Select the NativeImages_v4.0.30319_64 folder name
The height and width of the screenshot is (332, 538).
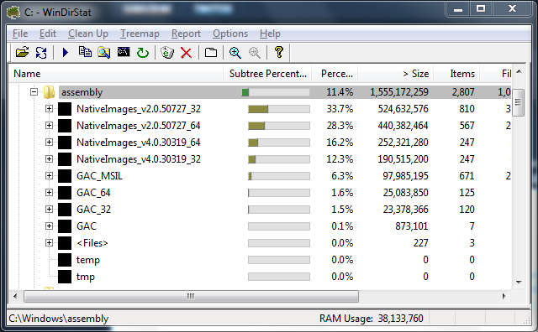tap(139, 143)
